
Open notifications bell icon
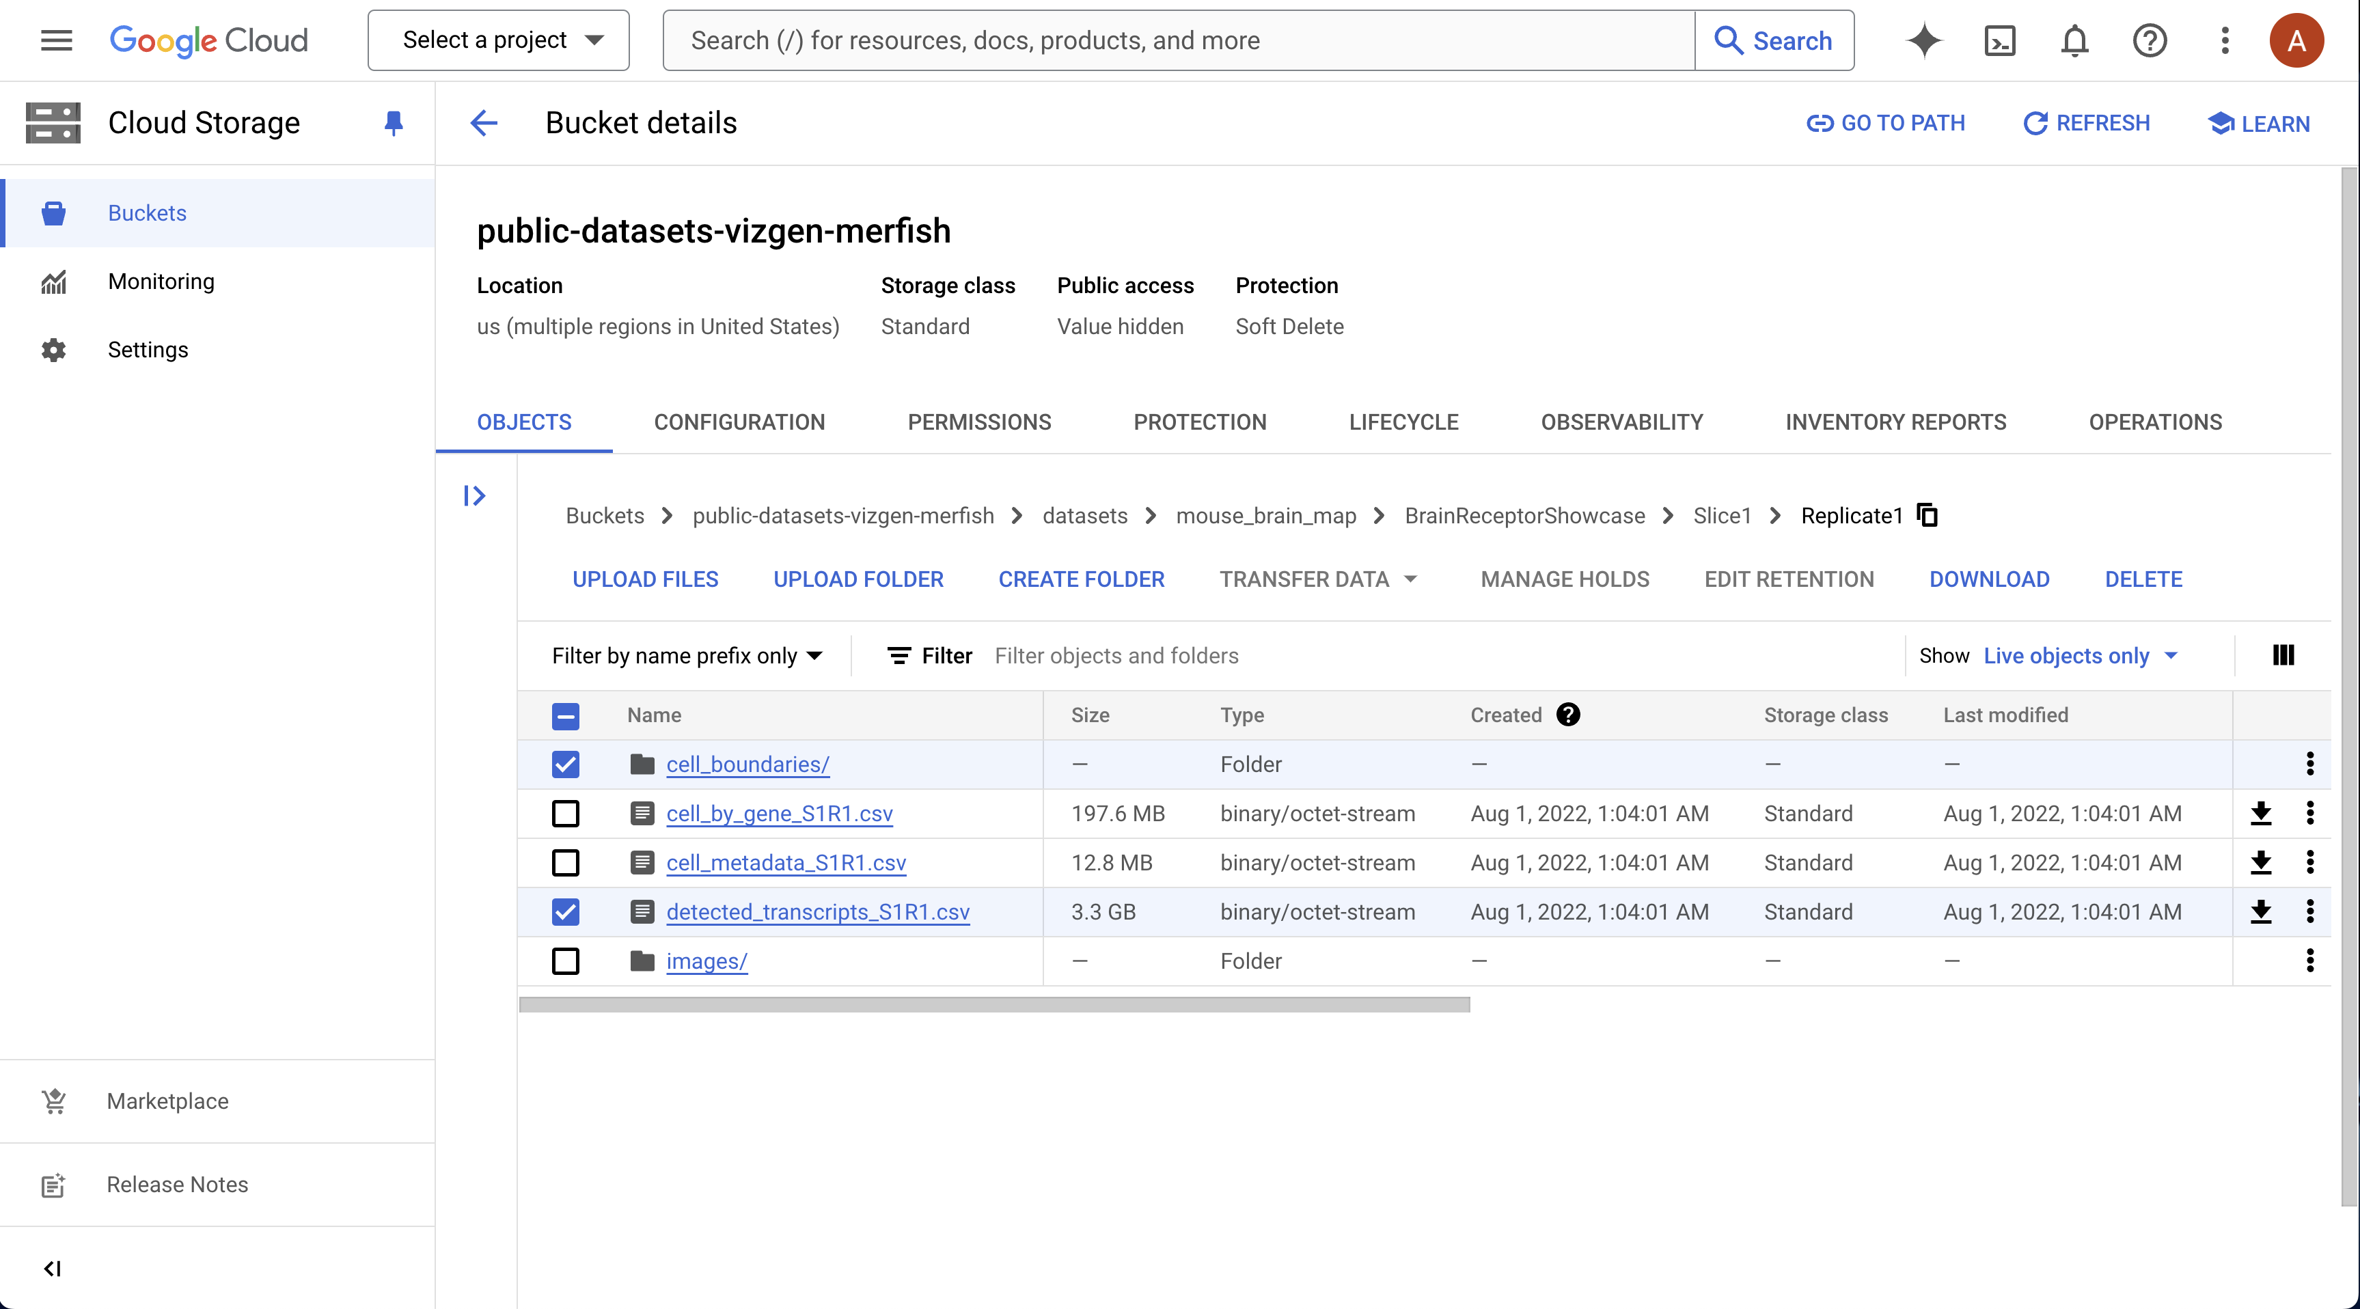pyautogui.click(x=2074, y=40)
